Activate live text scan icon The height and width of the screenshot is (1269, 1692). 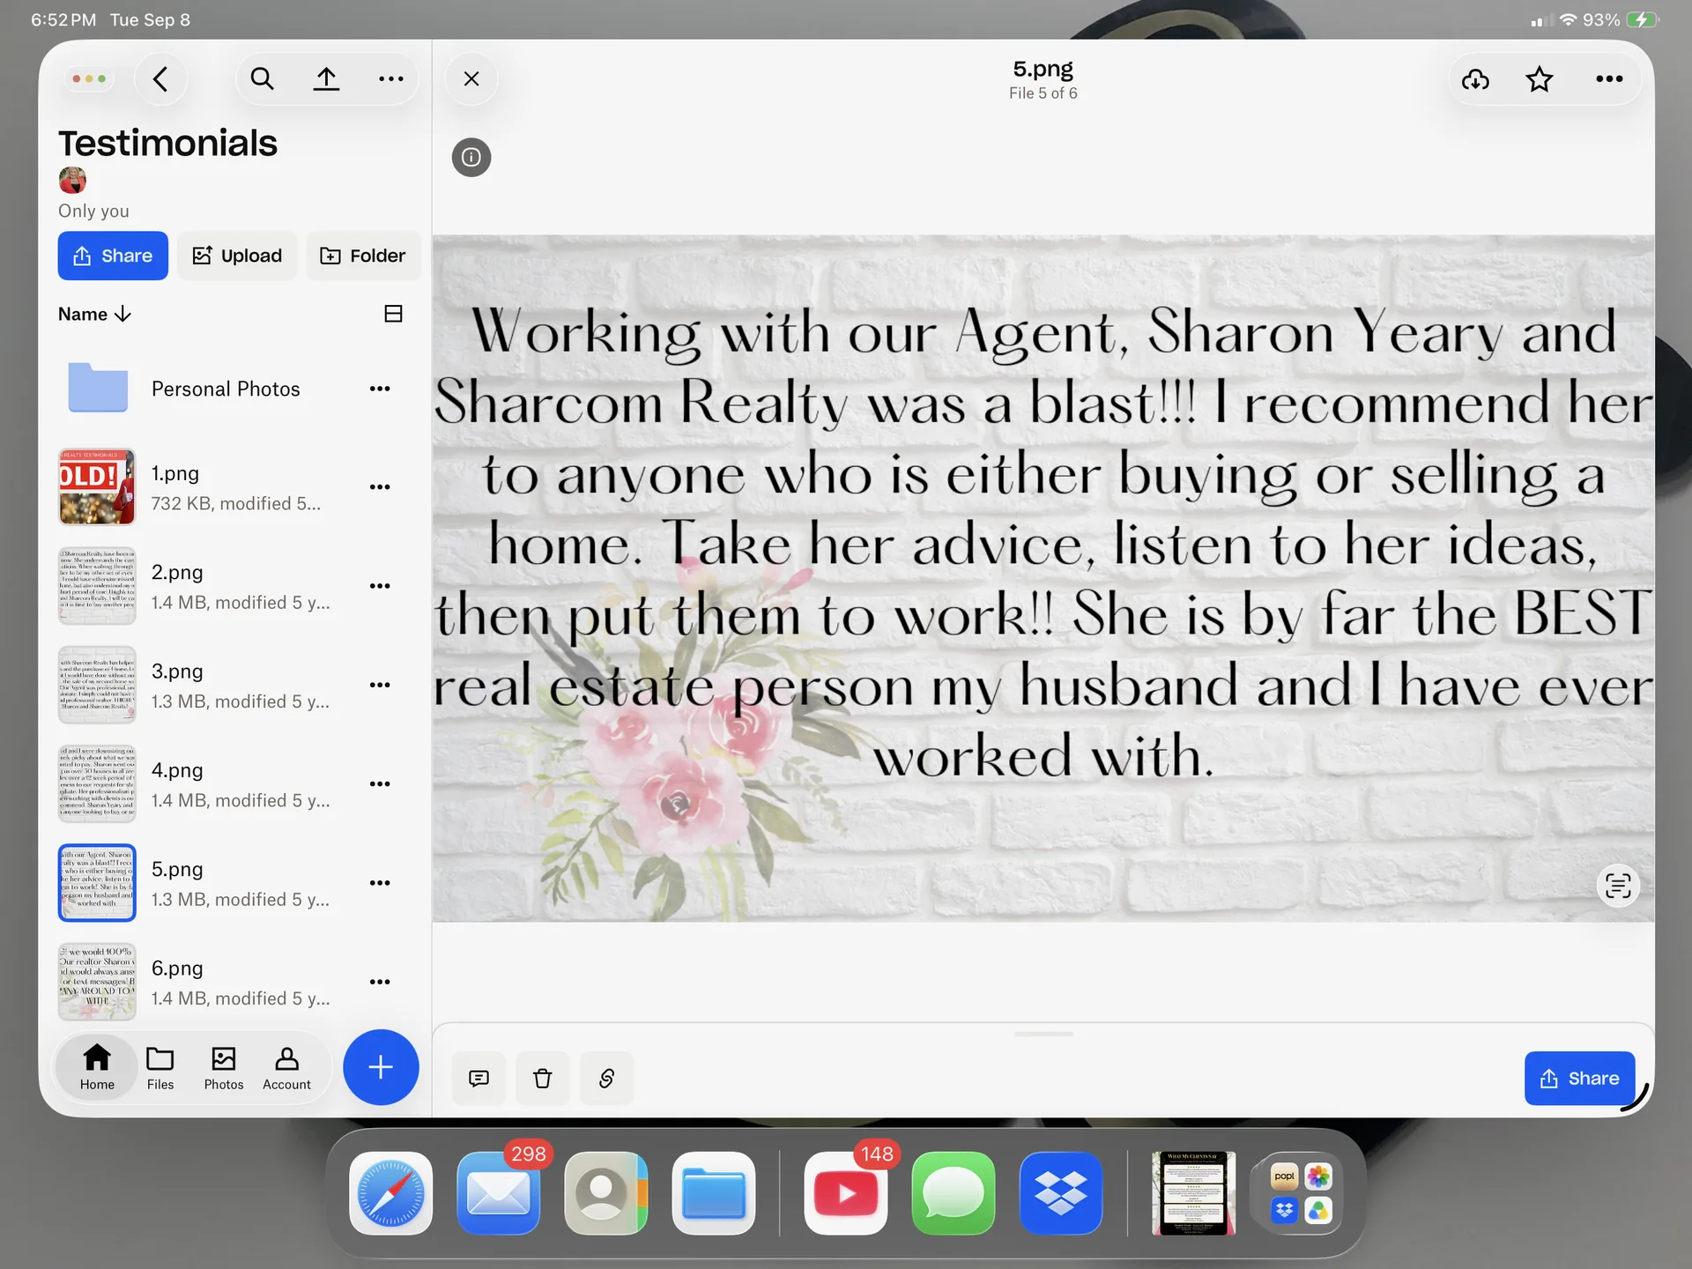tap(1618, 885)
